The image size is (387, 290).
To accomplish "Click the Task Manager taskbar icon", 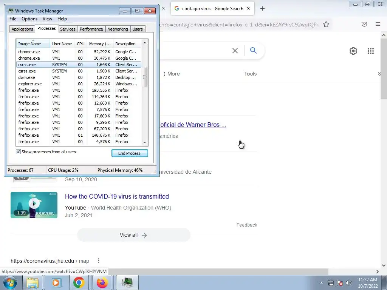I will 127,282.
